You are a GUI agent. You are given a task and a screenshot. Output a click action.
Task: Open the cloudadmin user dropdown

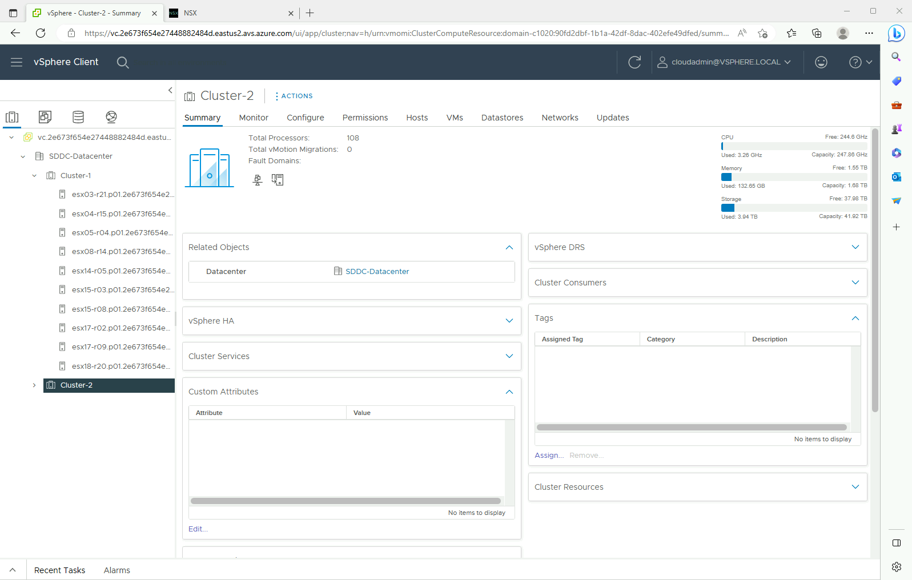point(725,62)
